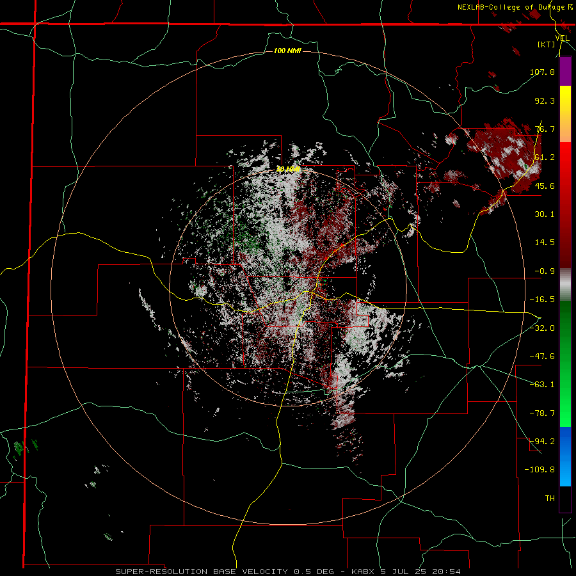The height and width of the screenshot is (576, 576).
Task: Click the -63.1 scale value
Action: click(542, 385)
